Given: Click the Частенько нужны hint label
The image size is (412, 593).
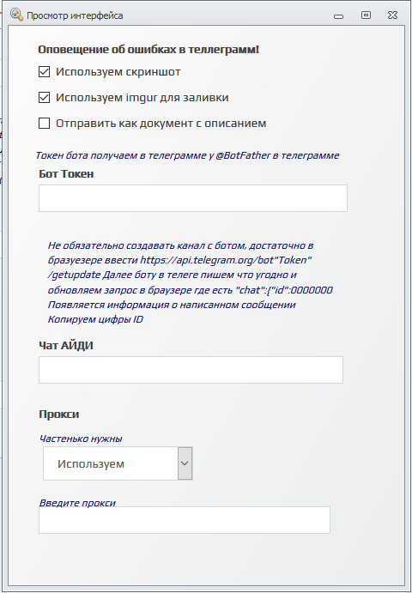Looking at the screenshot, I should pos(81,439).
